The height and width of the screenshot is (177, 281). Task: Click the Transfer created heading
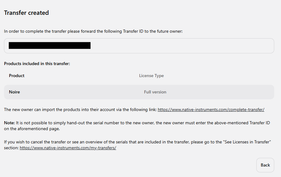[26, 13]
